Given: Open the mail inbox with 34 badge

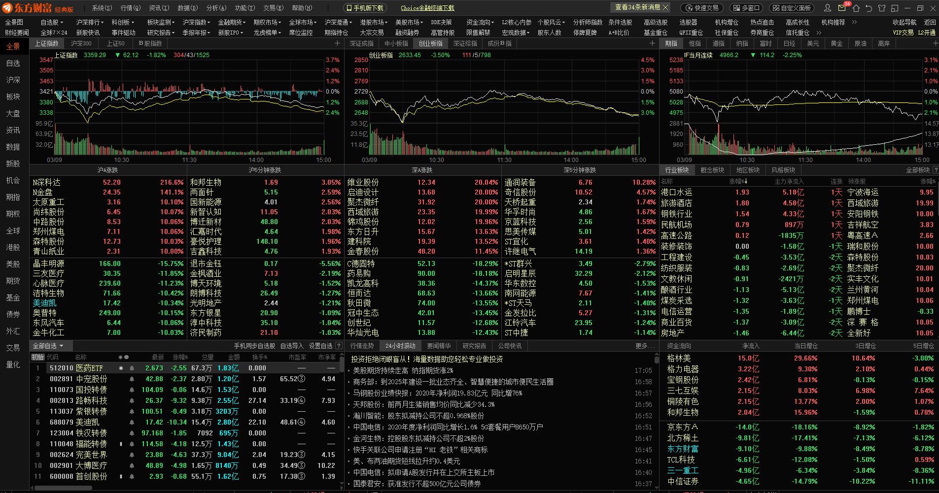Looking at the screenshot, I should coord(842,8).
